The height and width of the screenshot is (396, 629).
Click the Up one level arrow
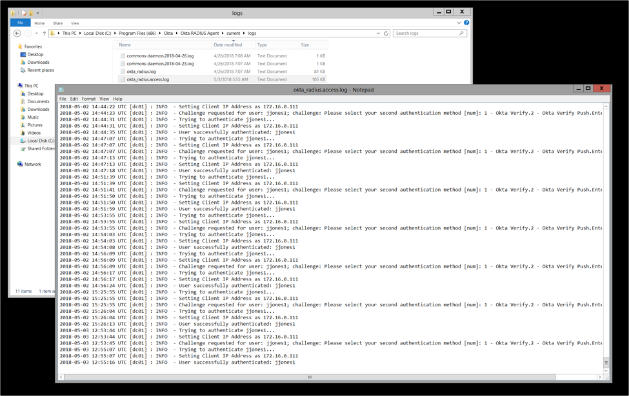pyautogui.click(x=44, y=34)
